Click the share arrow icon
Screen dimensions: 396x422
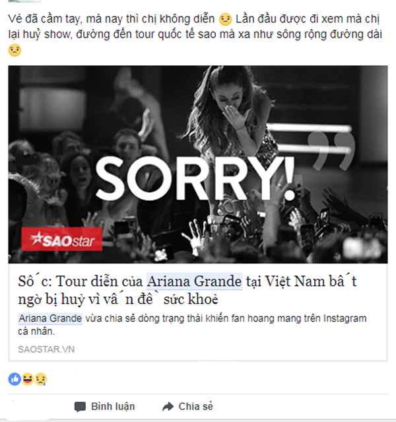click(168, 406)
